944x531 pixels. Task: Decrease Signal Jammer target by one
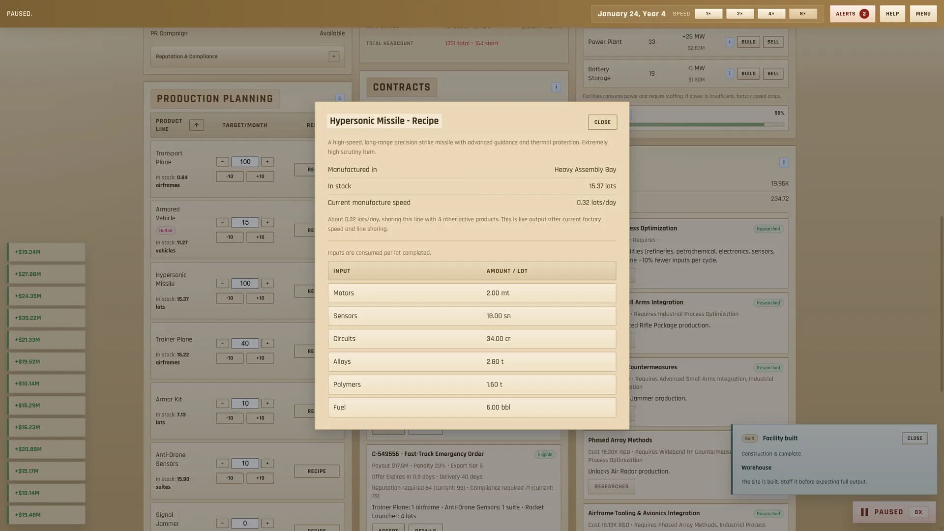point(222,523)
